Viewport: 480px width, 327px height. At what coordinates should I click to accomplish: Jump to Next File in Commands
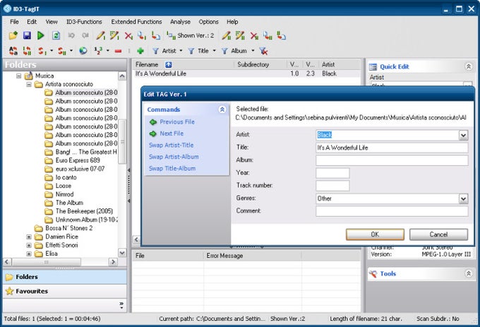pyautogui.click(x=171, y=133)
